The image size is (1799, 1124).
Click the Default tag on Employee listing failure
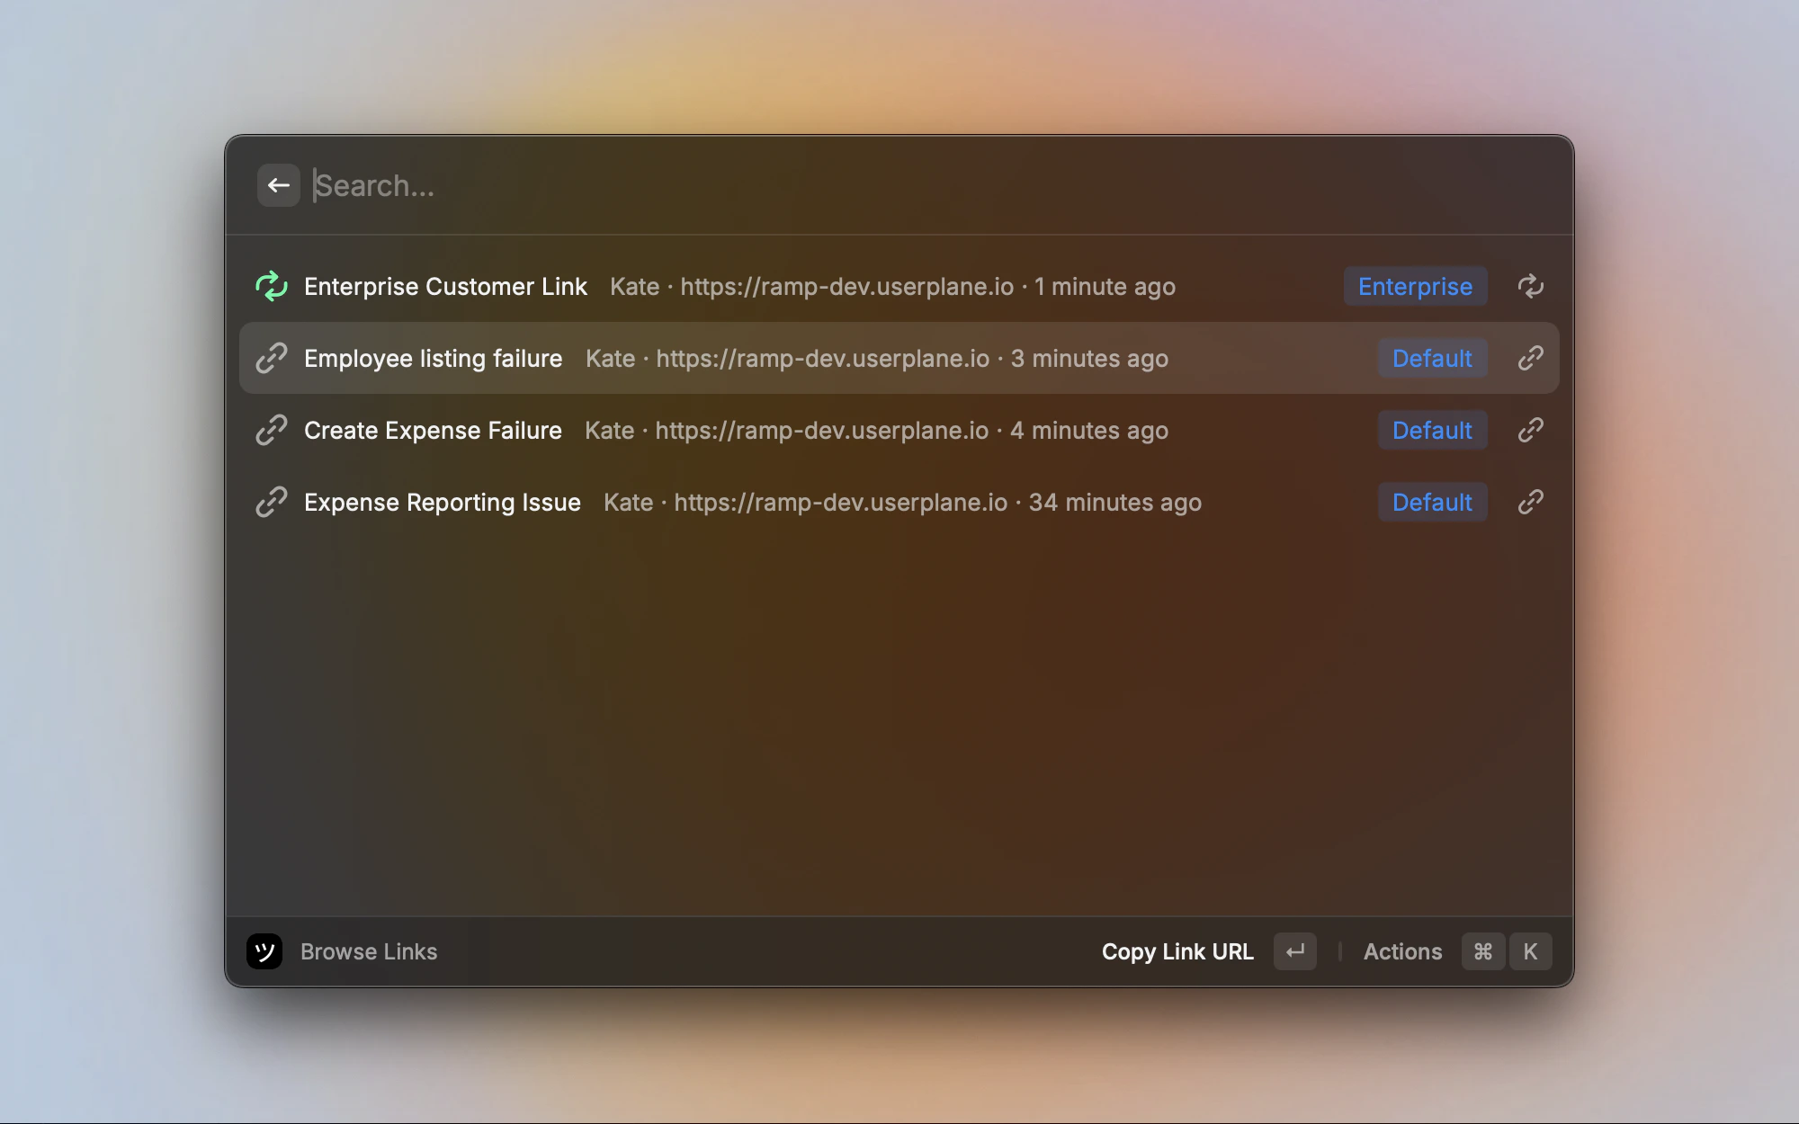1432,358
